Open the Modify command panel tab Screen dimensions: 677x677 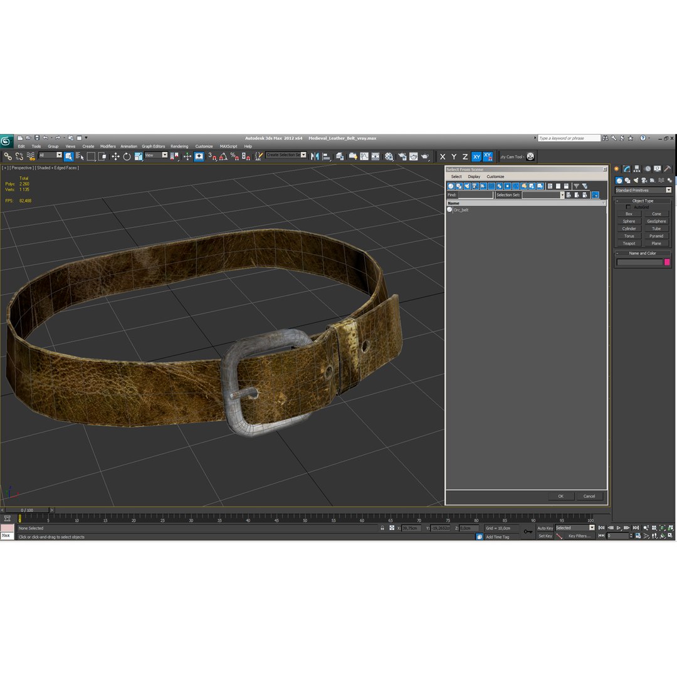626,169
